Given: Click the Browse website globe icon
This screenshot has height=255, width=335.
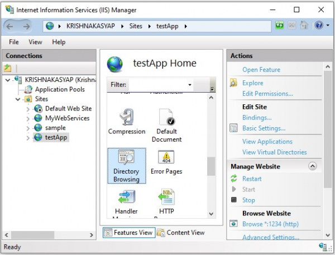Looking at the screenshot, I should click(x=233, y=224).
